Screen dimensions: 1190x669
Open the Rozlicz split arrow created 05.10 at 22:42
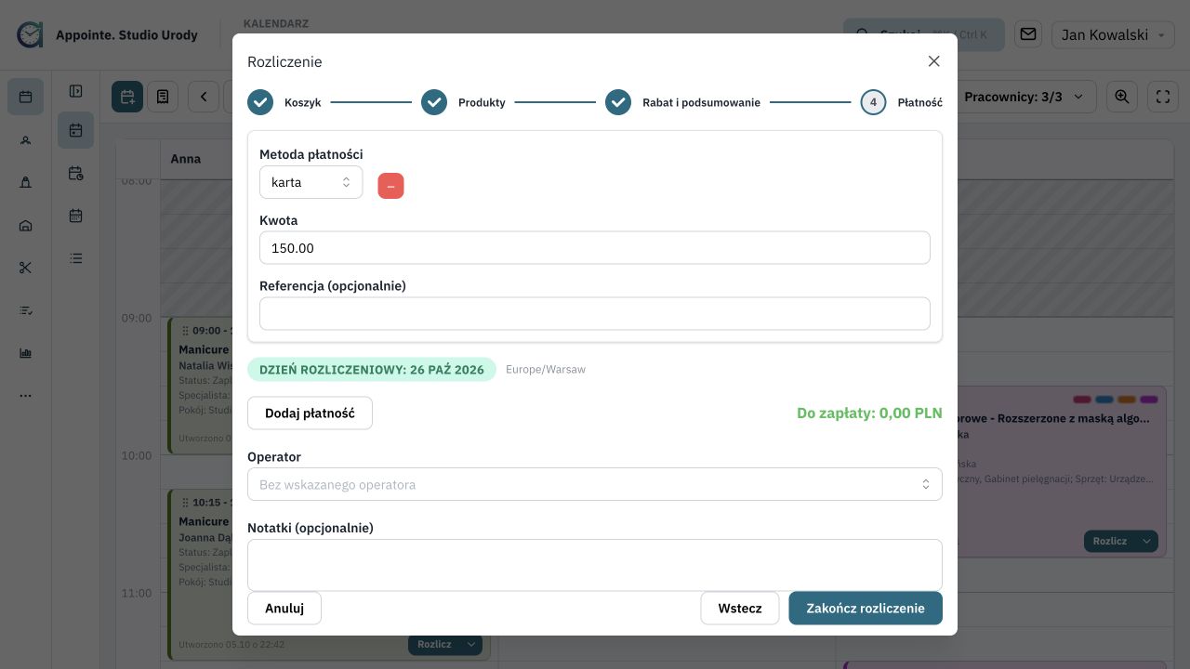click(x=471, y=644)
